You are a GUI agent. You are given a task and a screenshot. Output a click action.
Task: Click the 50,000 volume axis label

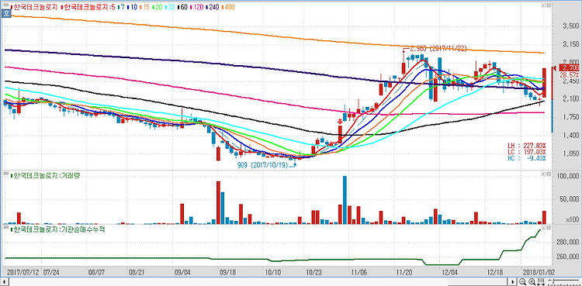(569, 199)
